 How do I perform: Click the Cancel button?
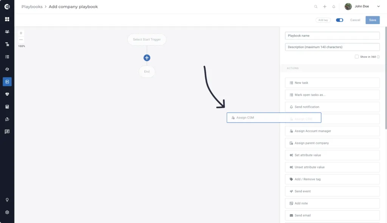click(355, 20)
